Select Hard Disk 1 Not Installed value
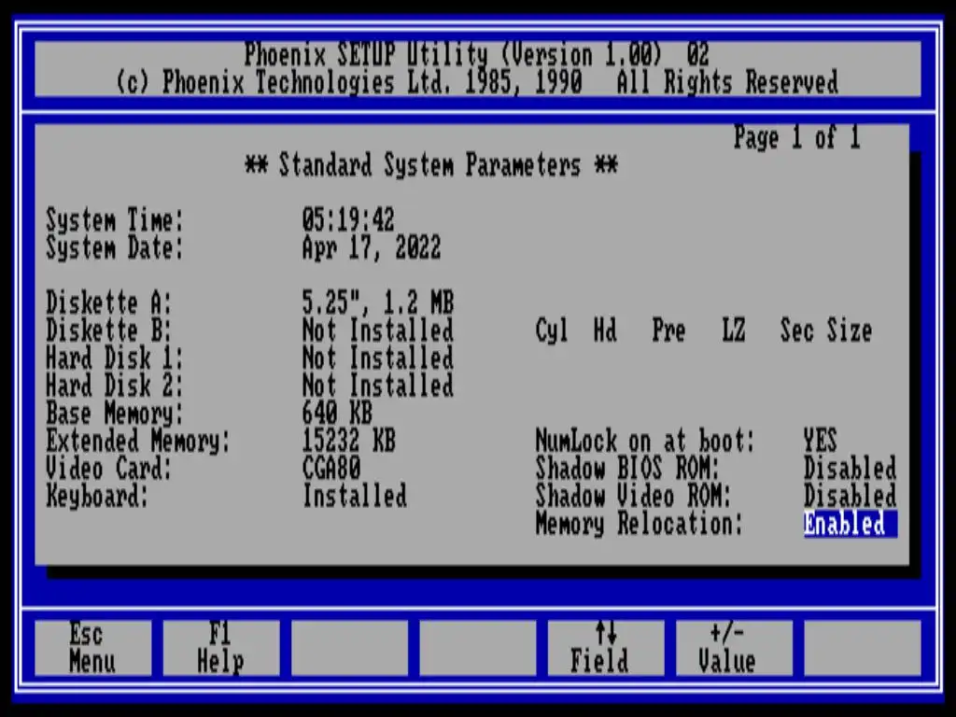The image size is (956, 717). pos(378,358)
